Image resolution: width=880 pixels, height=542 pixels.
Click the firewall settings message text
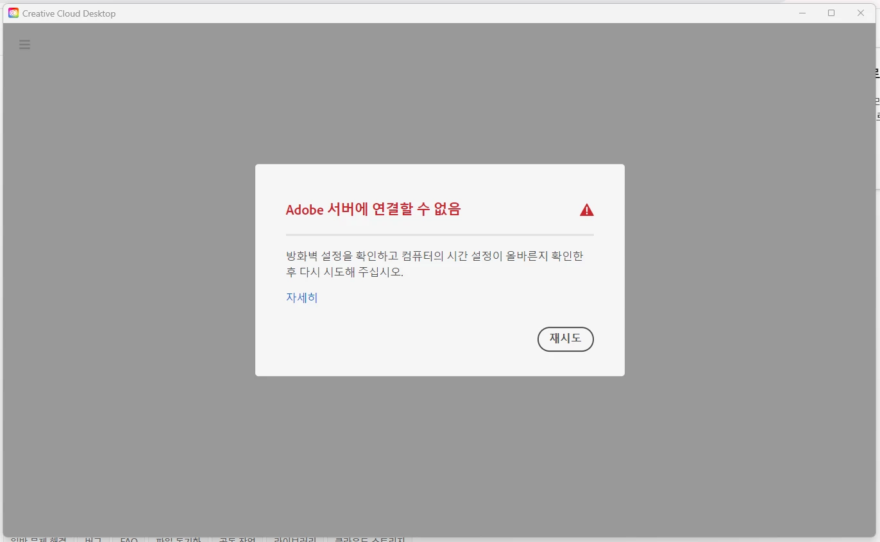[x=434, y=263]
